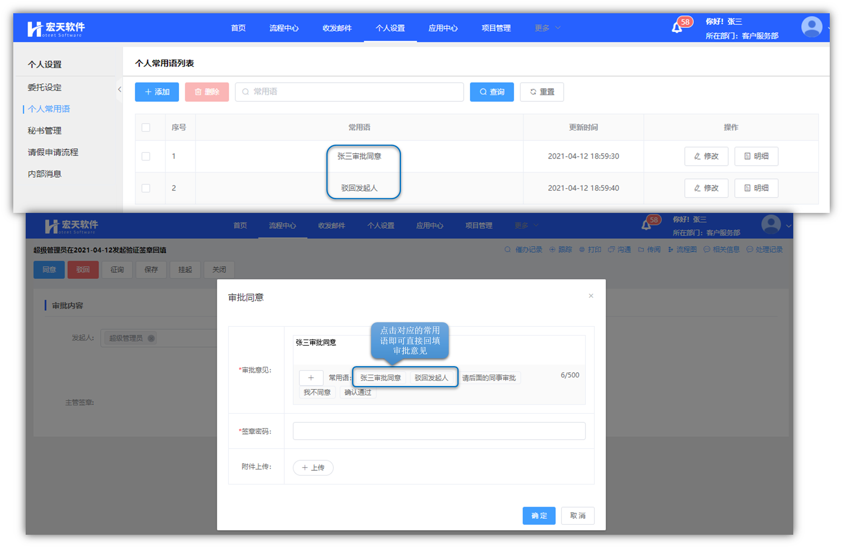Click the notification bell in top header
The image size is (843, 548).
click(x=677, y=28)
